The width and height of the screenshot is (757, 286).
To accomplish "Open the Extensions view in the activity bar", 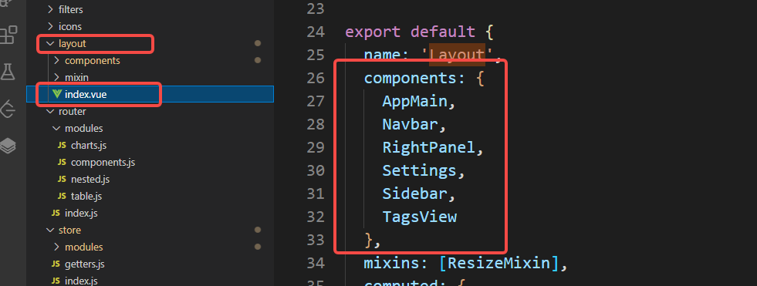I will click(8, 35).
